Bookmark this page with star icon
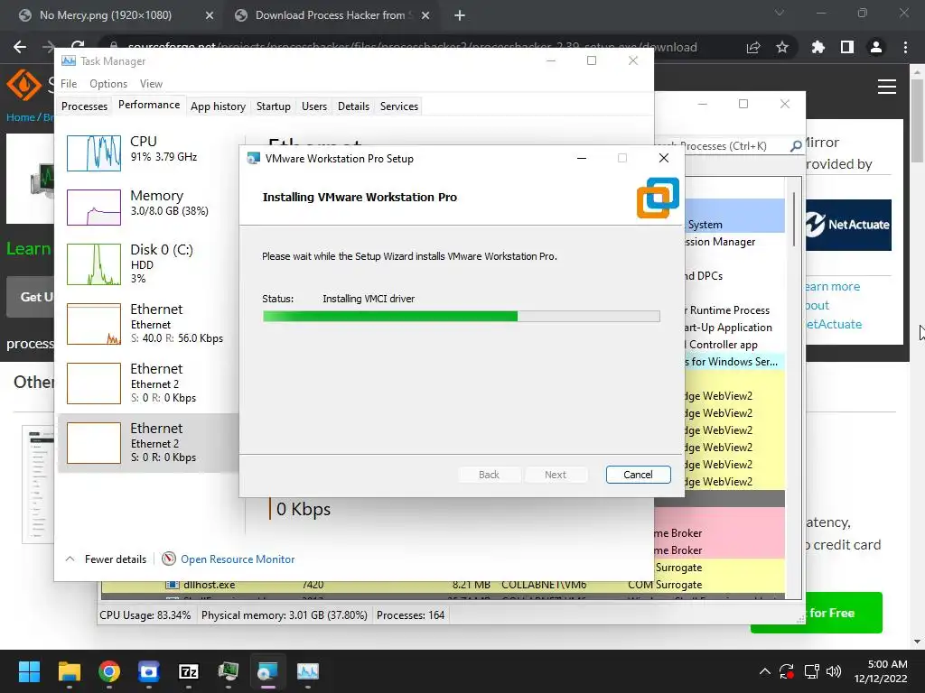This screenshot has height=693, width=925. 782,47
